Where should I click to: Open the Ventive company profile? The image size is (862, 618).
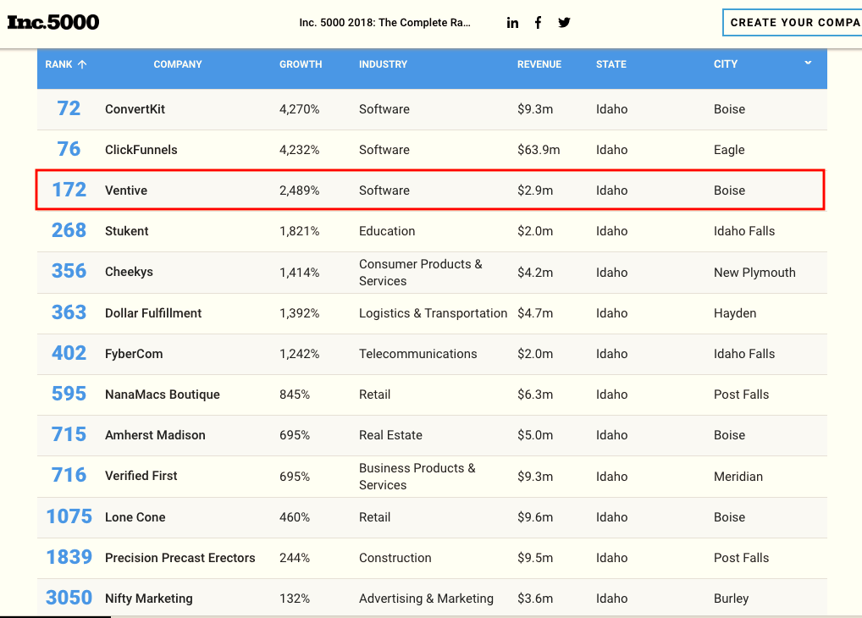tap(126, 190)
